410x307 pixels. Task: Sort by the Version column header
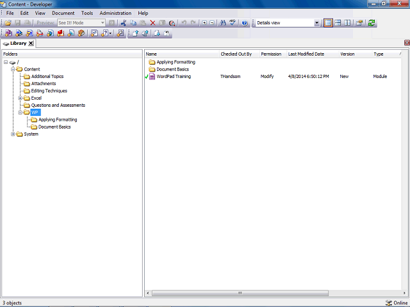point(356,54)
